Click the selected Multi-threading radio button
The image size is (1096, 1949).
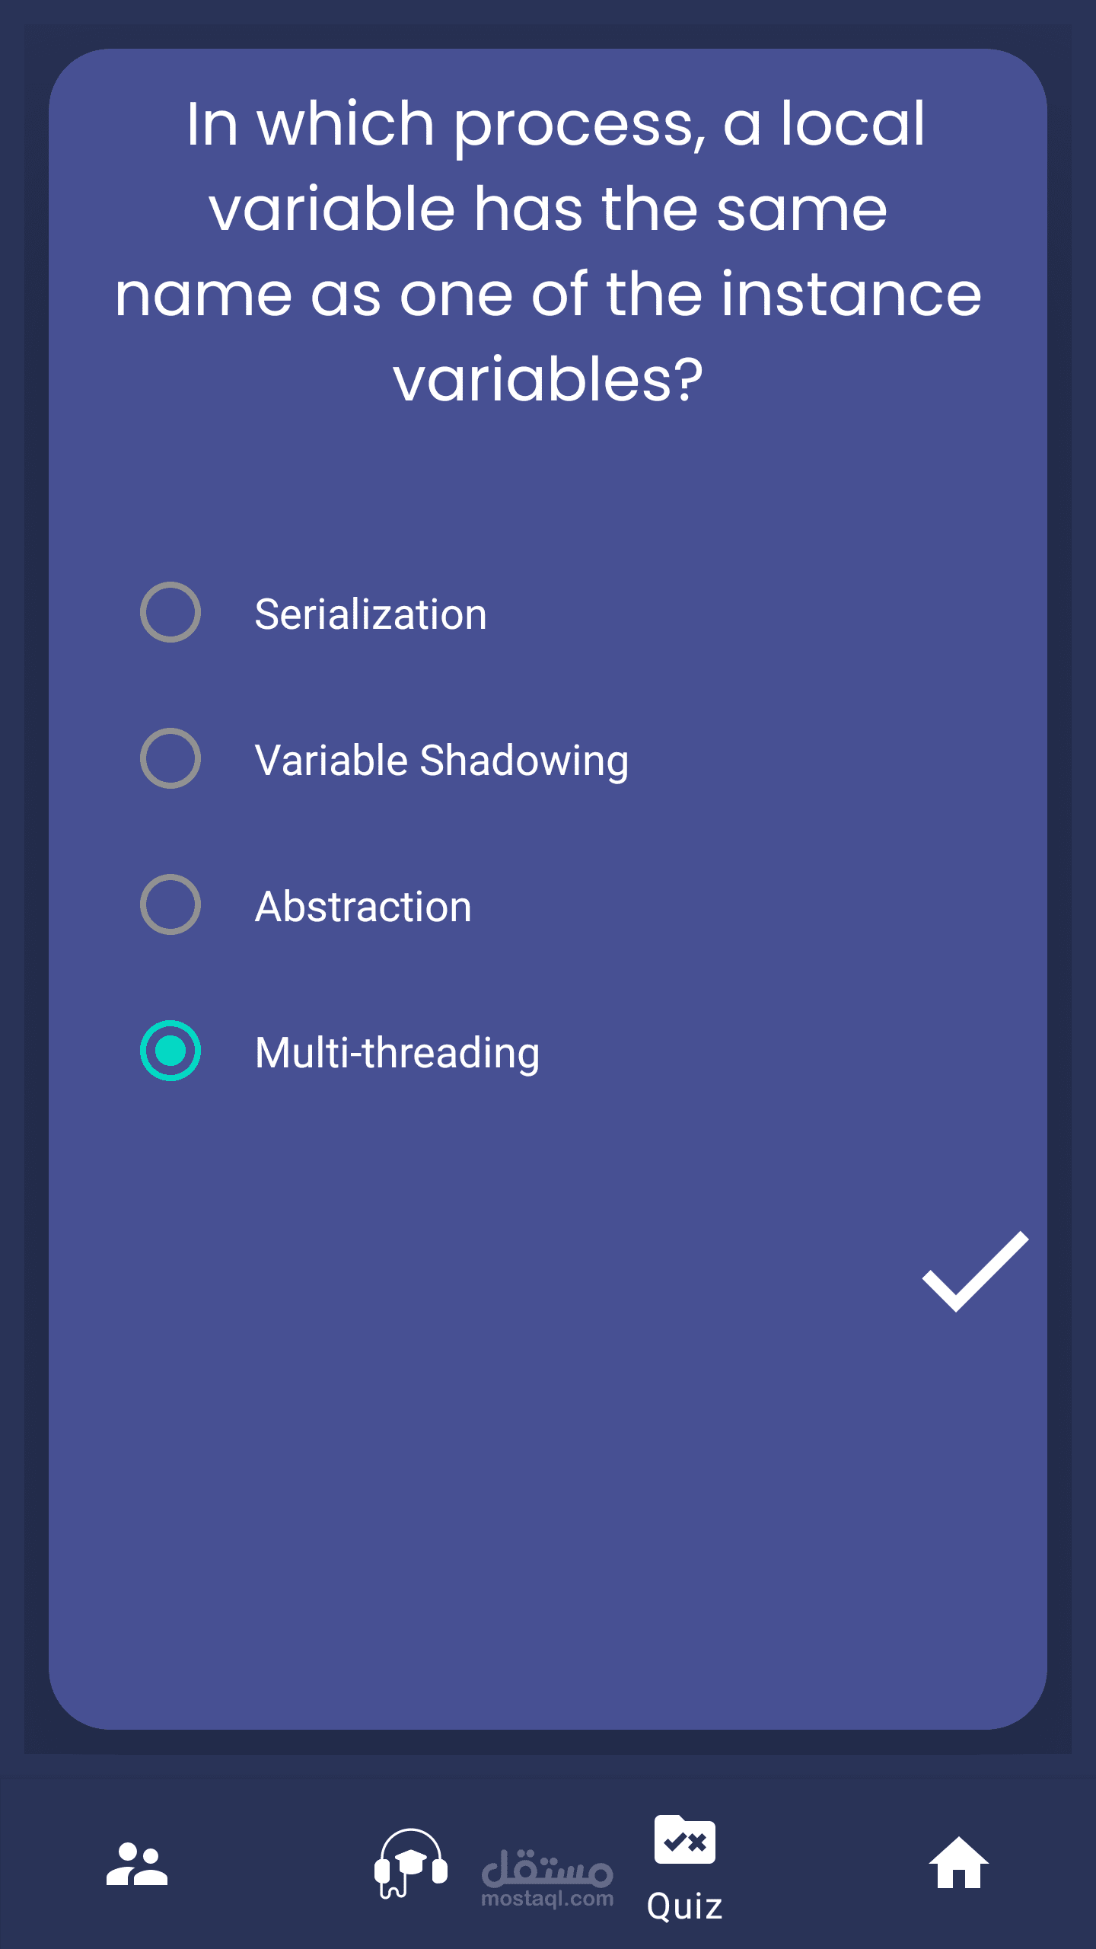170,1051
